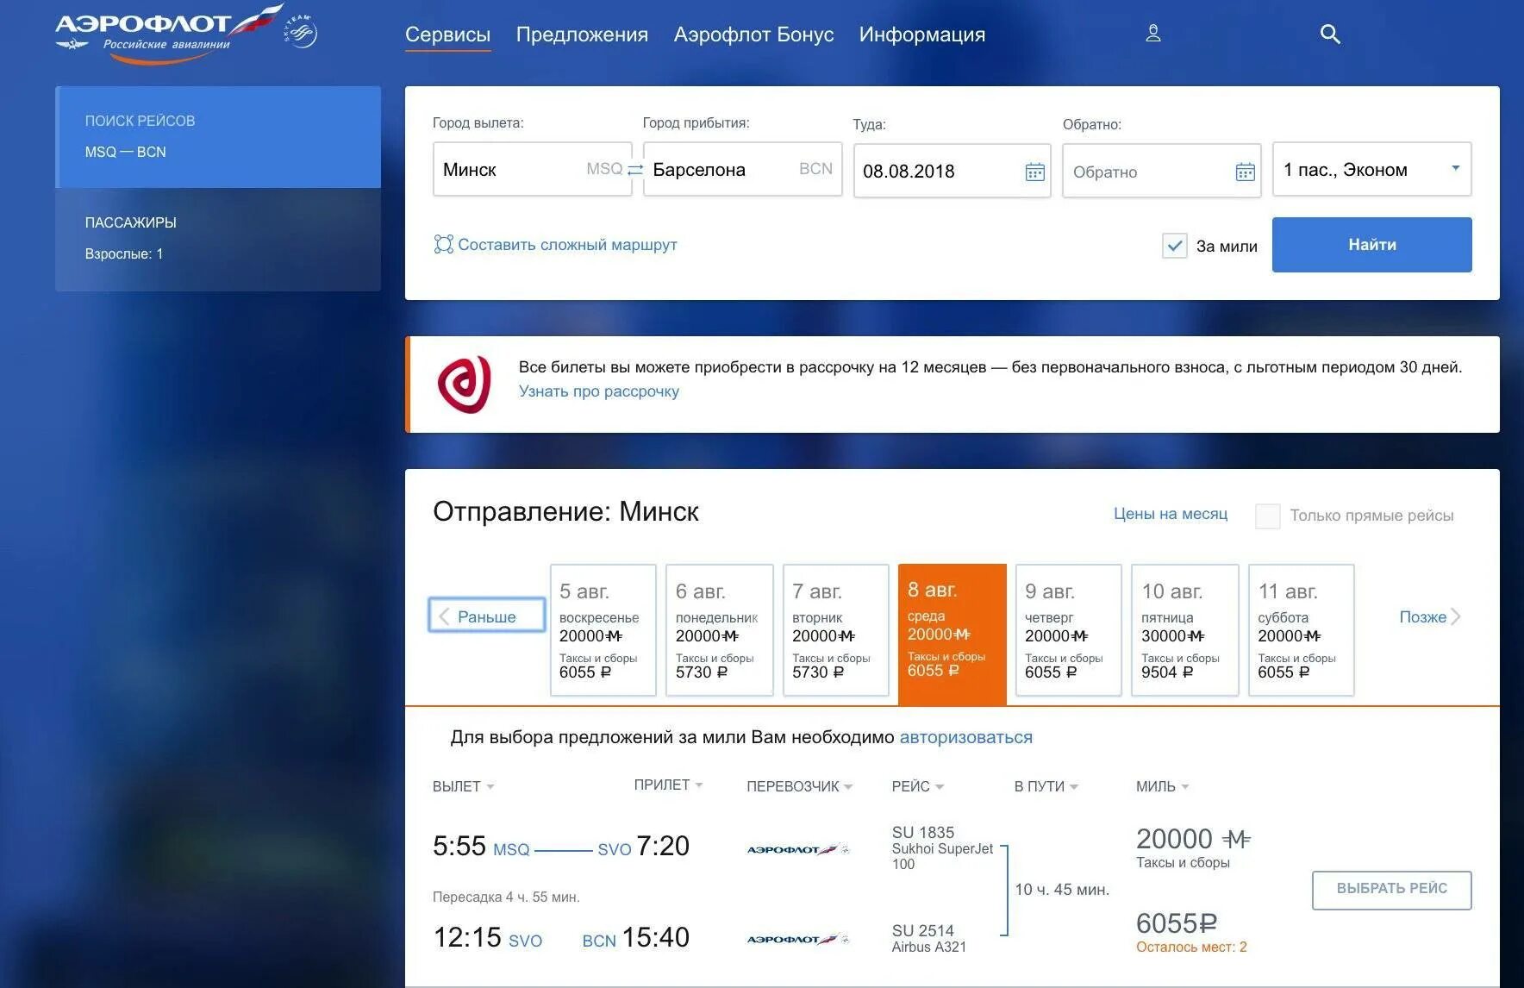
Task: Enable Только прямые рейсы checkbox
Action: coord(1267,516)
